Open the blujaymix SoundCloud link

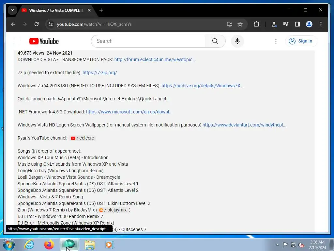[113, 210]
